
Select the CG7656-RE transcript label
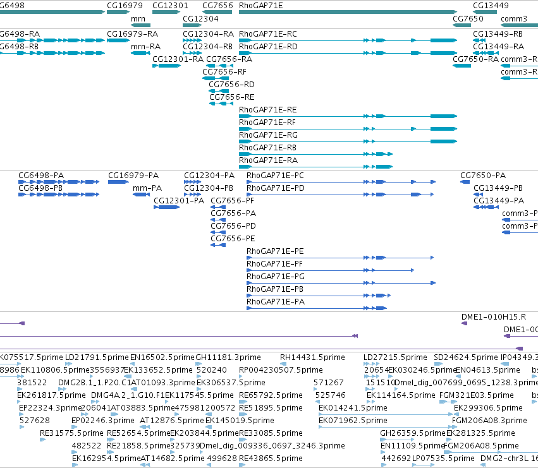point(232,97)
